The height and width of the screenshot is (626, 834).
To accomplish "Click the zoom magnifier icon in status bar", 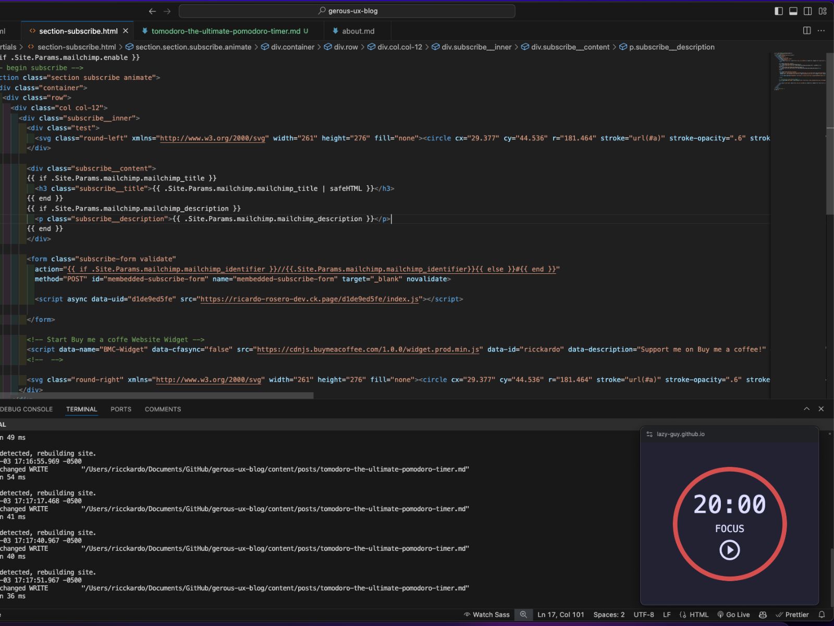I will 523,615.
